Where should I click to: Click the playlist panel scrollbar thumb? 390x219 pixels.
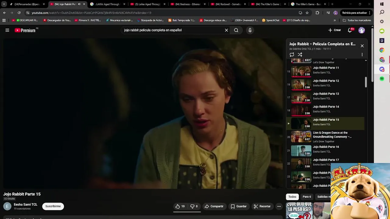pyautogui.click(x=366, y=82)
